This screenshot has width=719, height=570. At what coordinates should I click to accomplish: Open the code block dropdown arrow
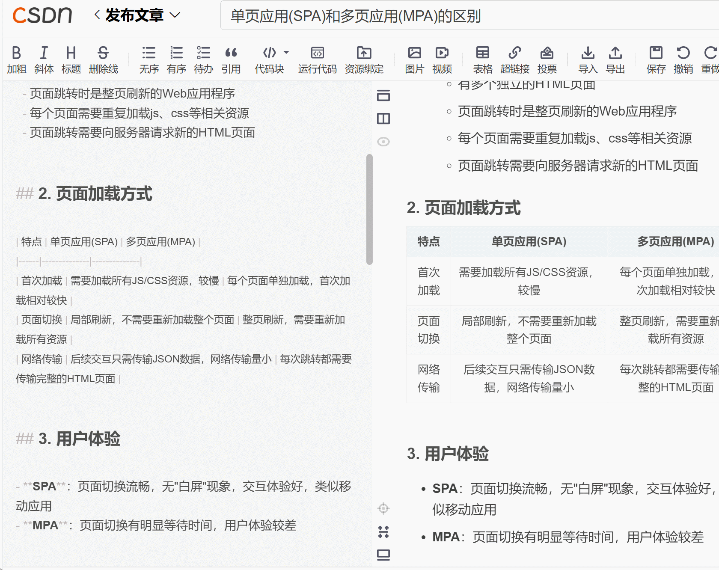point(286,52)
